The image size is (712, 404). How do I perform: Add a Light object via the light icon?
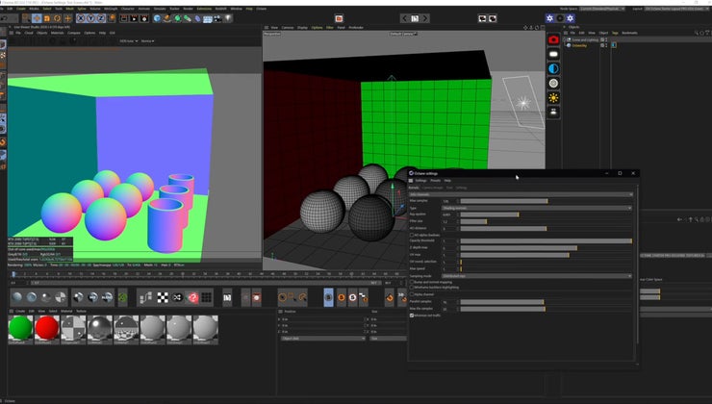coord(228,18)
